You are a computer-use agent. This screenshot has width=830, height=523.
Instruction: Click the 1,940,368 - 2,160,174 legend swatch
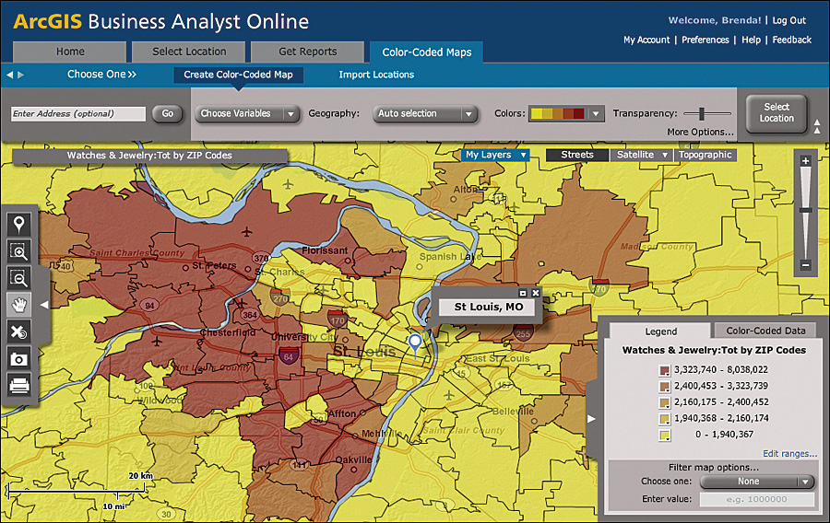click(664, 419)
